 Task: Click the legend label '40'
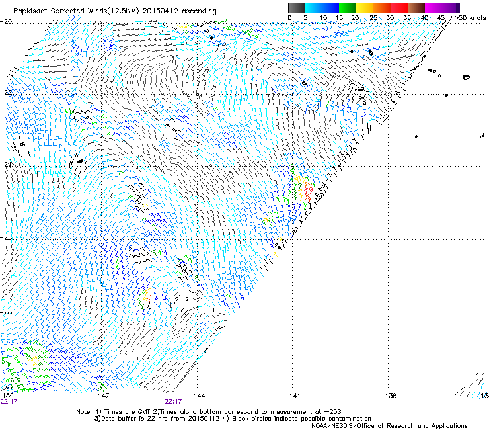[424, 18]
